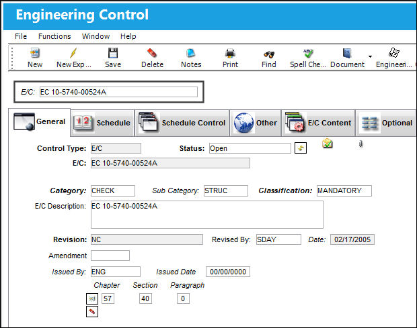Viewport: 417px width, 328px height.
Task: Open the Schedule Control tab
Action: tap(182, 123)
